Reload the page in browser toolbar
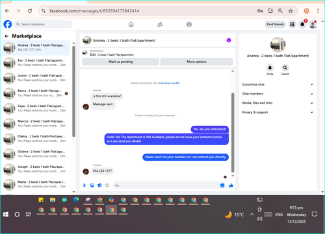Image resolution: width=325 pixels, height=234 pixels. click(x=30, y=11)
